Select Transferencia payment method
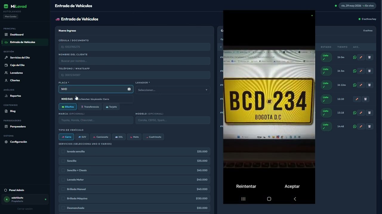 coord(90,107)
